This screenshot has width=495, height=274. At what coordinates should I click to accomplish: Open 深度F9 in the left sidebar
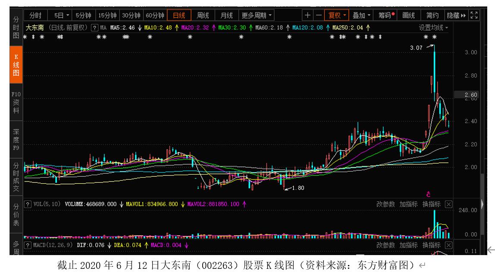(16, 139)
